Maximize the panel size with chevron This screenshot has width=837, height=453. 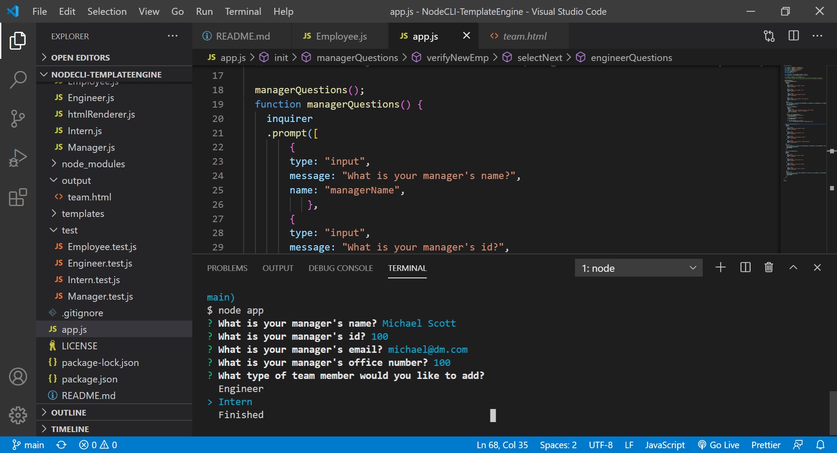pyautogui.click(x=793, y=267)
